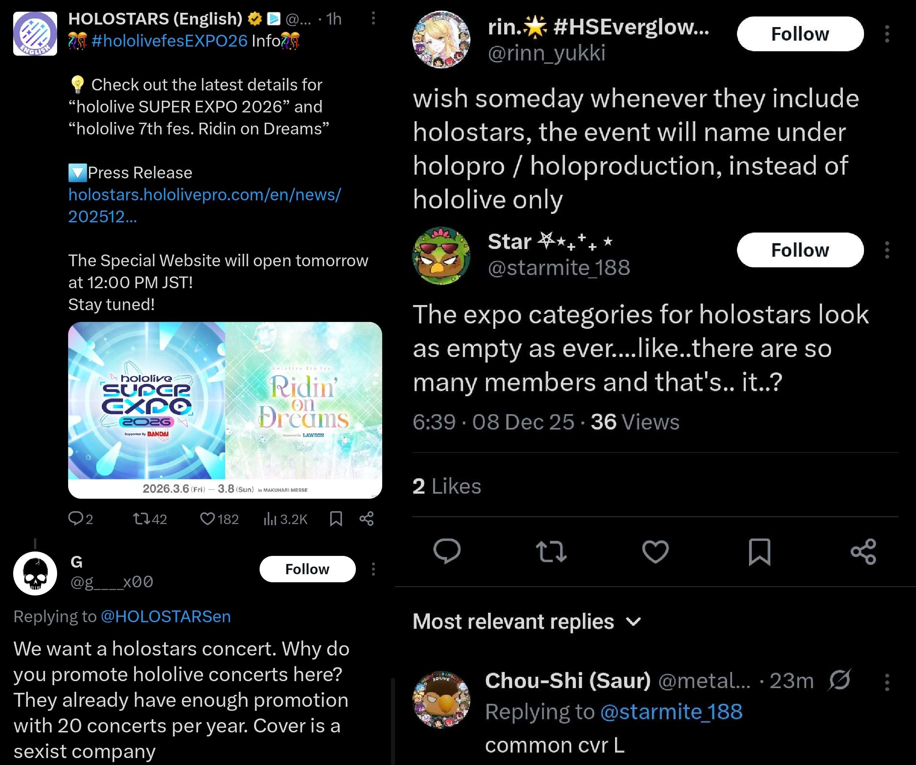Like the HOLOSTARS English post

coord(207,519)
